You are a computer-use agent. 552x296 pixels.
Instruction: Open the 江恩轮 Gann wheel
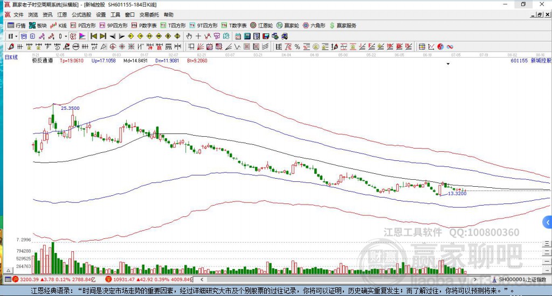[261, 25]
